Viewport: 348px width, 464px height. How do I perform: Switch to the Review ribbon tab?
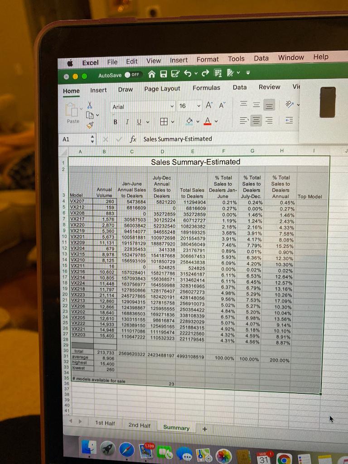(269, 87)
